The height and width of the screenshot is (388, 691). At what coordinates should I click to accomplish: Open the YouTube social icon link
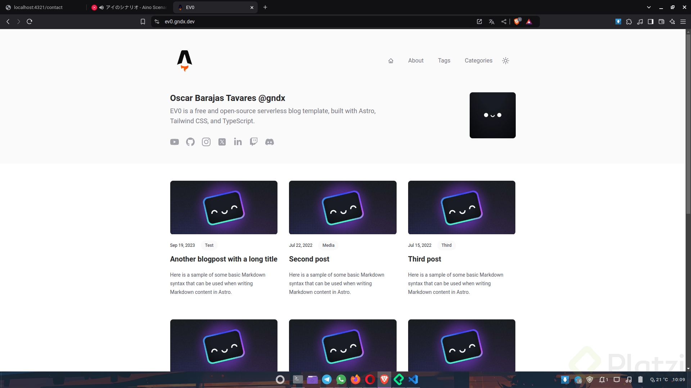[175, 142]
